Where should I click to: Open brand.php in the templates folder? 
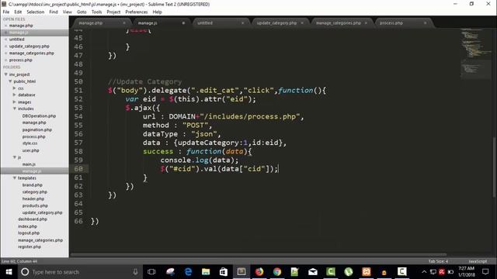(33, 185)
